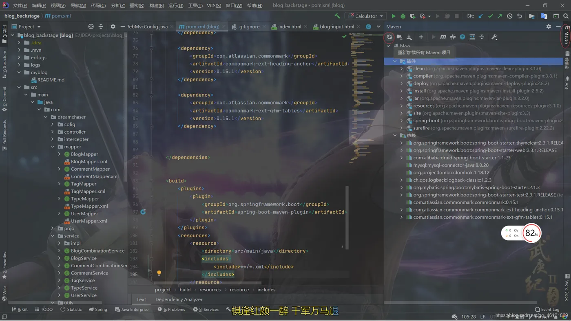Image resolution: width=571 pixels, height=321 pixels.
Task: Open the 文件(F) menu
Action: (x=20, y=6)
